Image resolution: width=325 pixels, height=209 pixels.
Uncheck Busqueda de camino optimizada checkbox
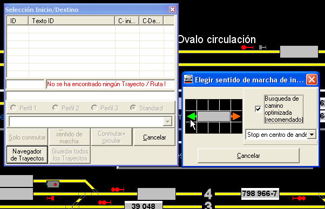pos(258,109)
